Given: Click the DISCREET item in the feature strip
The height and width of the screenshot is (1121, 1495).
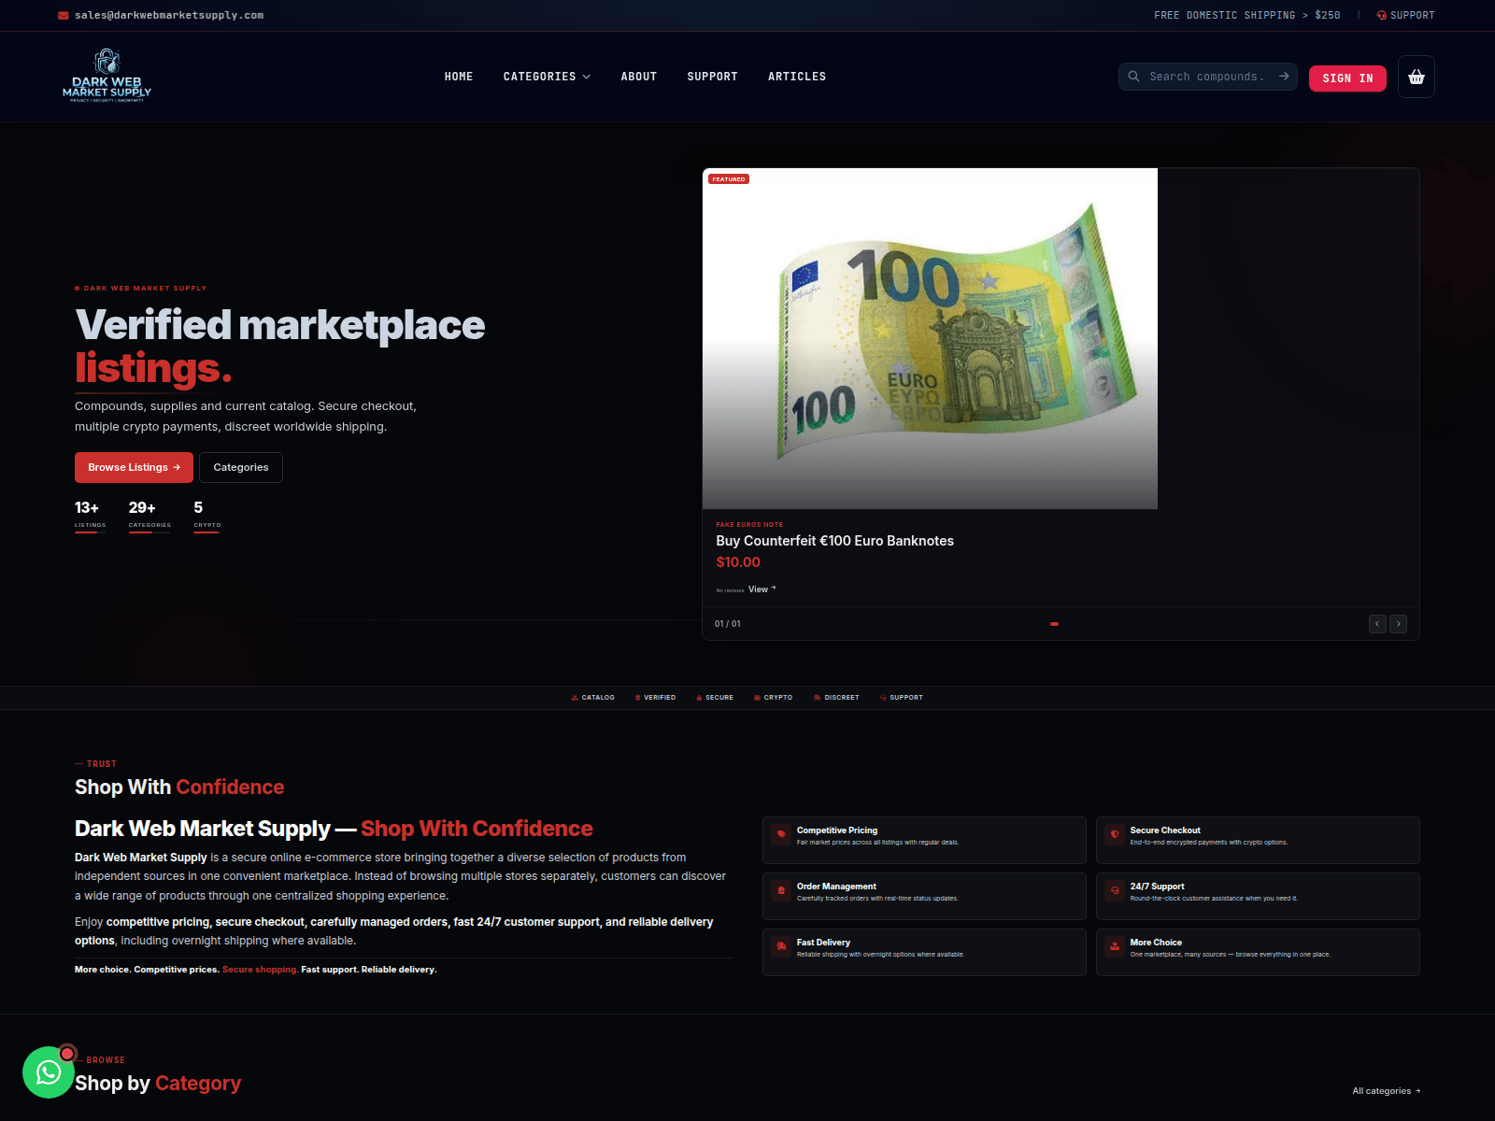Looking at the screenshot, I should tap(836, 698).
